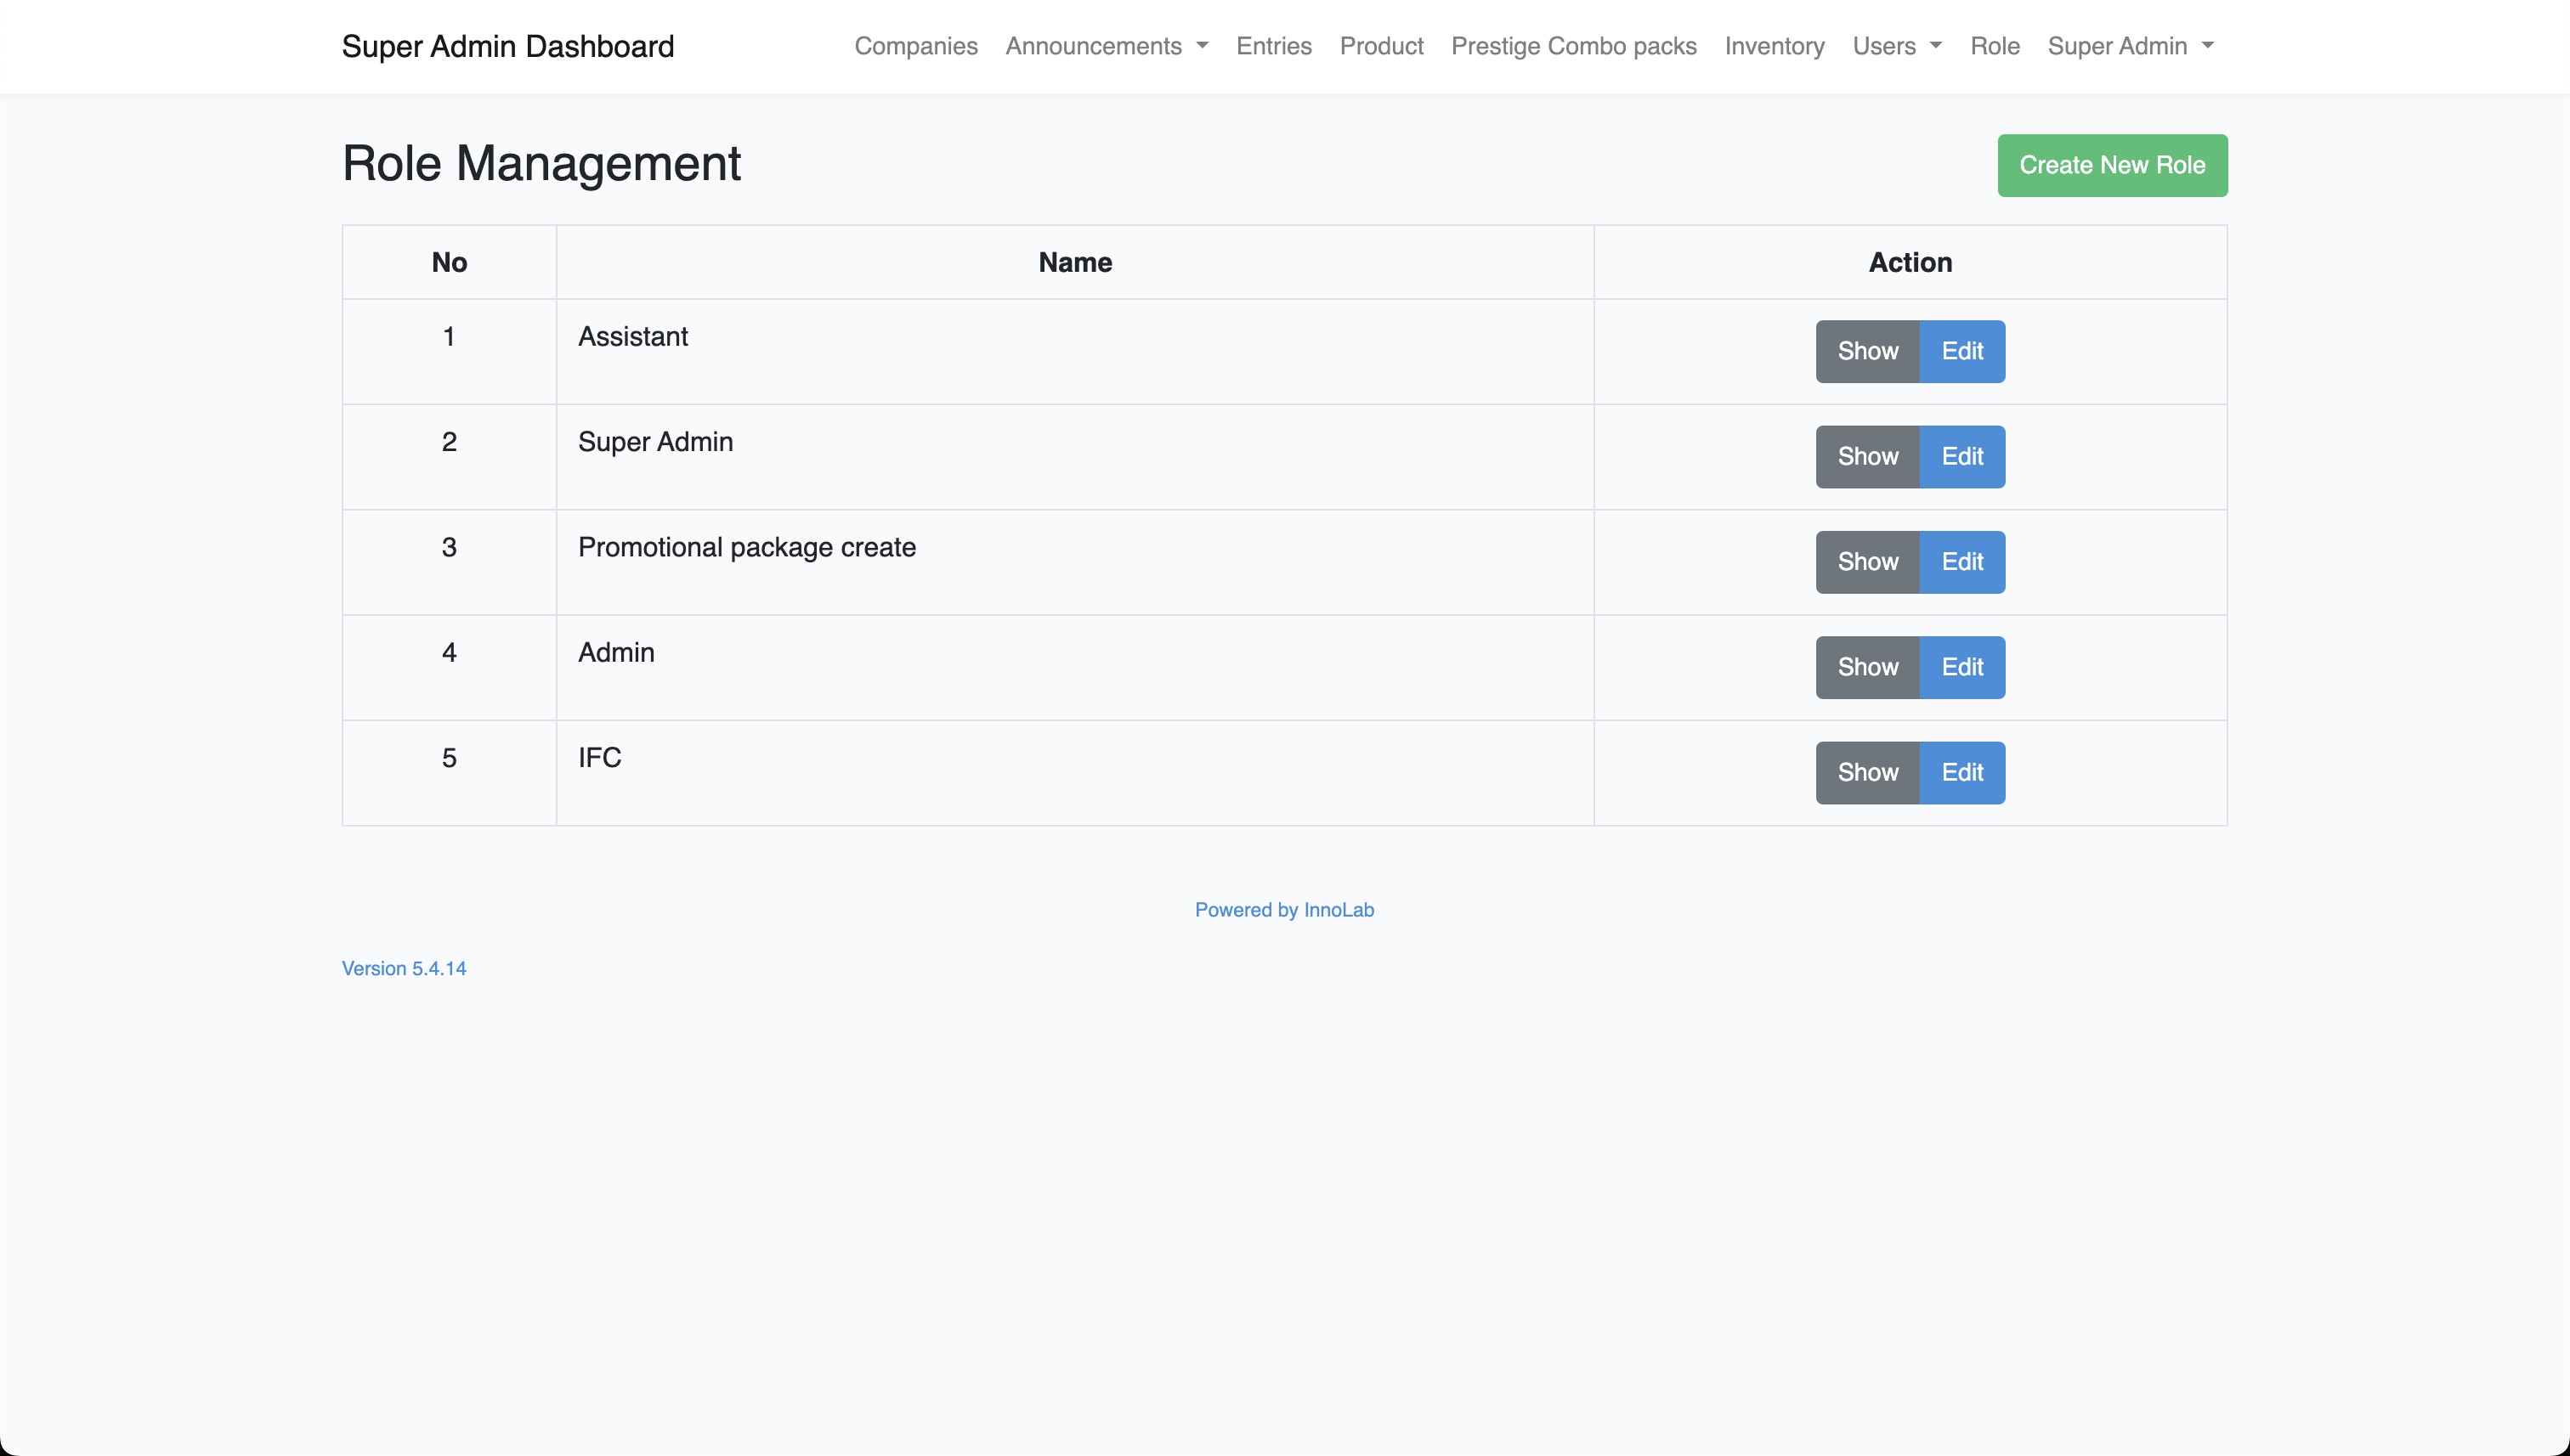Viewport: 2570px width, 1456px height.
Task: Edit the Assistant role
Action: pyautogui.click(x=1961, y=351)
